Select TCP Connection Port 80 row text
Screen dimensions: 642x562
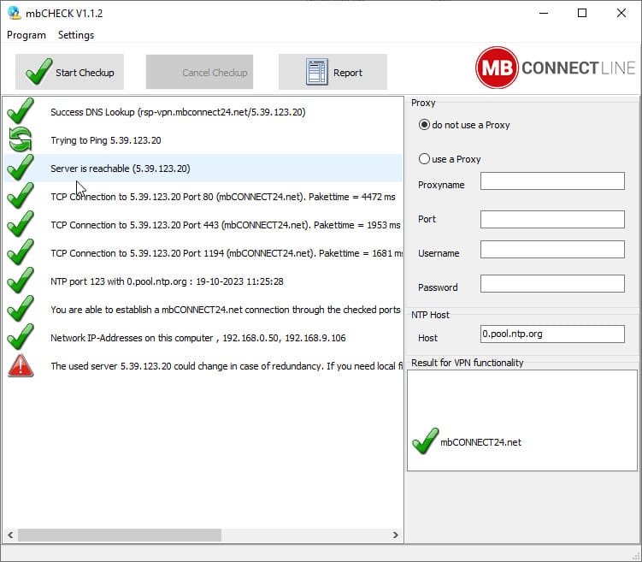[223, 197]
